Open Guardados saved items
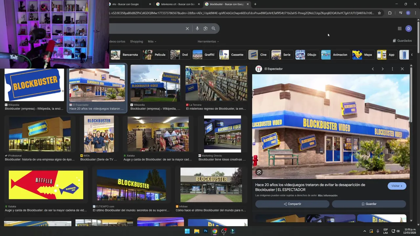 point(402,41)
